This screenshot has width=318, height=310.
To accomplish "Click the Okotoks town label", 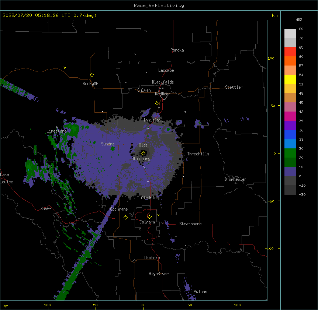I will [x=152, y=258].
